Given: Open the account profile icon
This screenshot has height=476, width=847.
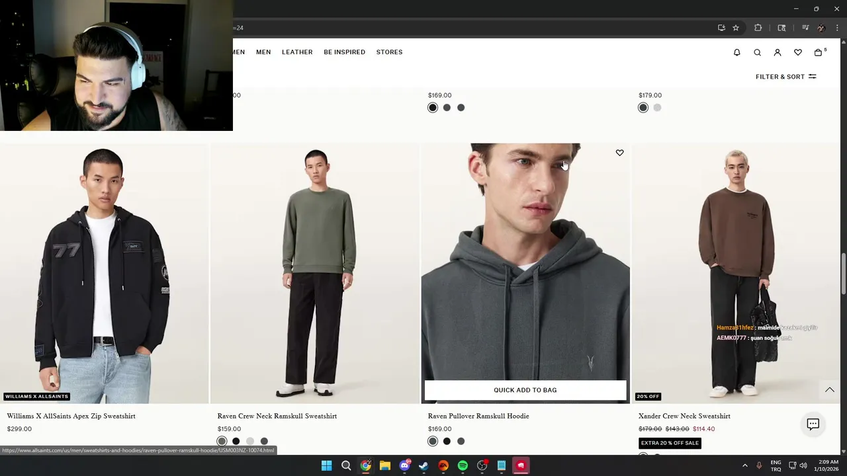Looking at the screenshot, I should (778, 52).
